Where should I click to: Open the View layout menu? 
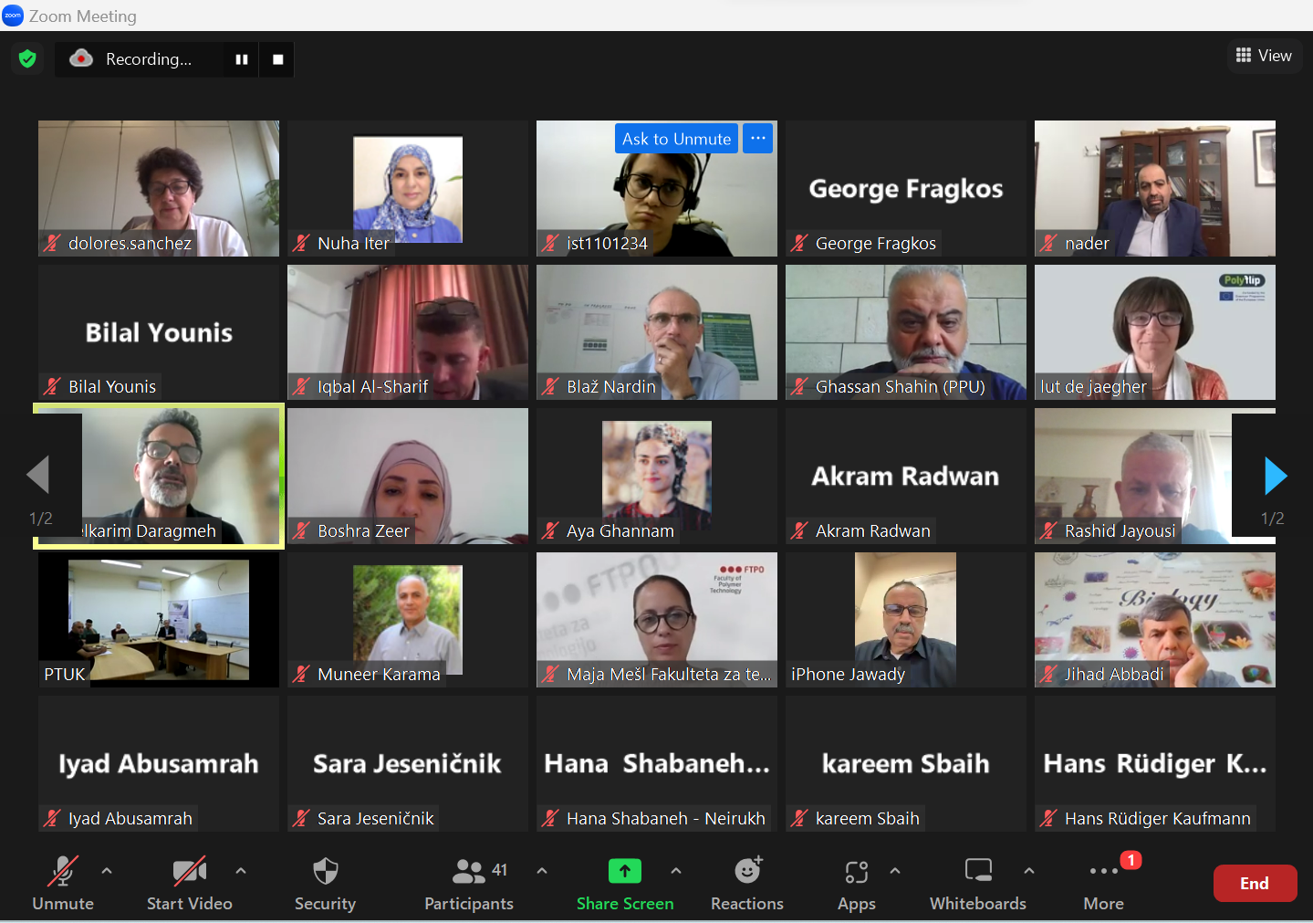pos(1264,56)
